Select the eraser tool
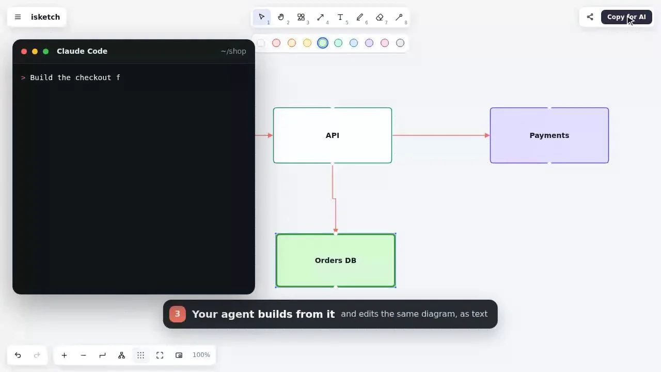Image resolution: width=661 pixels, height=372 pixels. 380,17
